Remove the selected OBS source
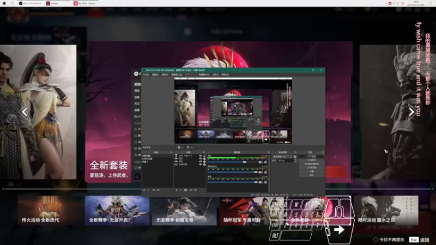The height and width of the screenshot is (245, 436). point(181,190)
